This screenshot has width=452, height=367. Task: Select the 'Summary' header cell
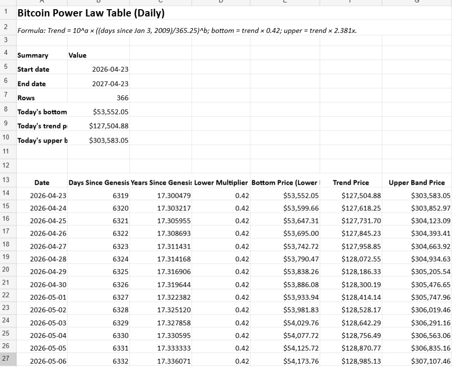(42, 53)
